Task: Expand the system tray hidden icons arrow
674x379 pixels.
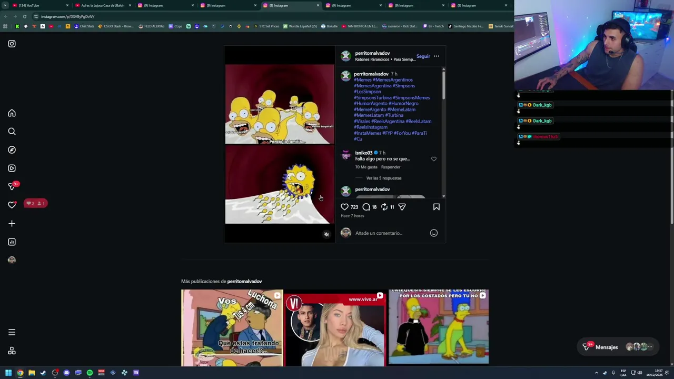Action: coord(597,373)
